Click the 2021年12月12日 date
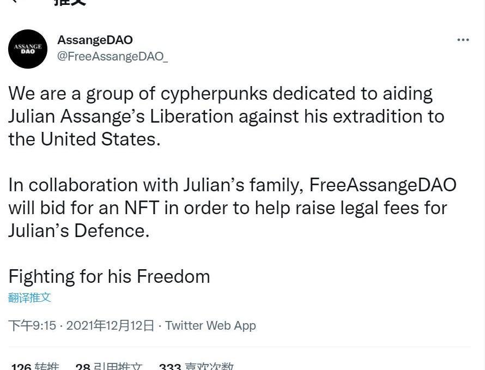This screenshot has width=485, height=370. point(110,325)
